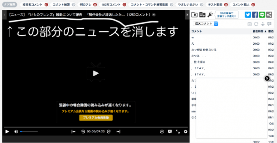
Task: Click the lock icon beside 100万コメント
Action: (x=124, y=5)
